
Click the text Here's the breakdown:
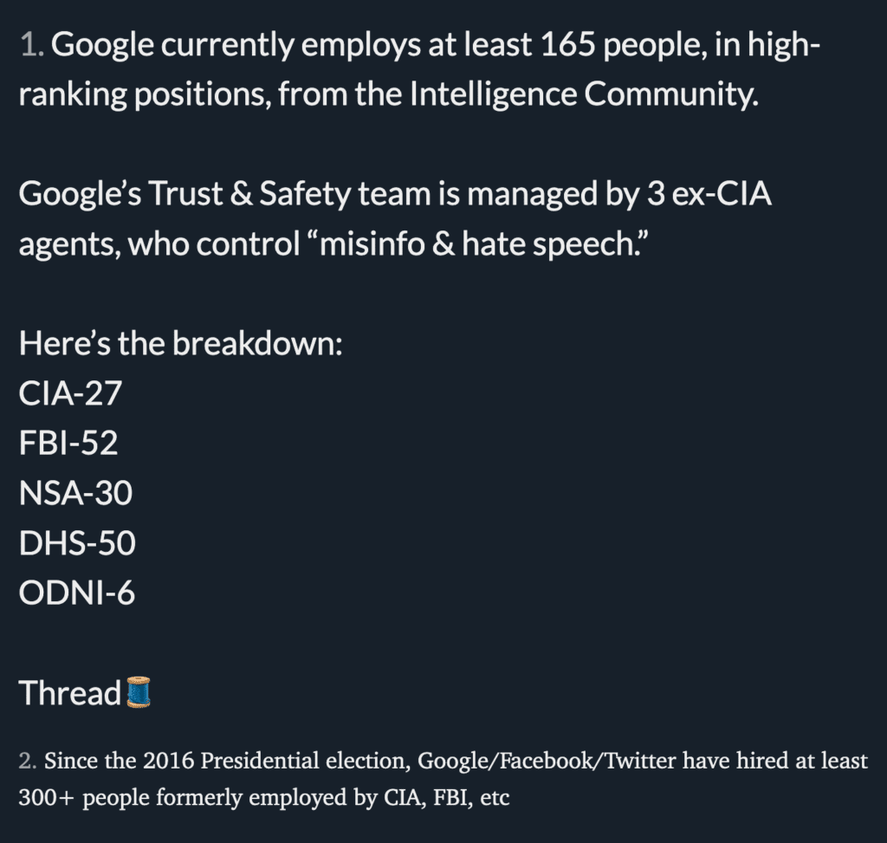180,343
